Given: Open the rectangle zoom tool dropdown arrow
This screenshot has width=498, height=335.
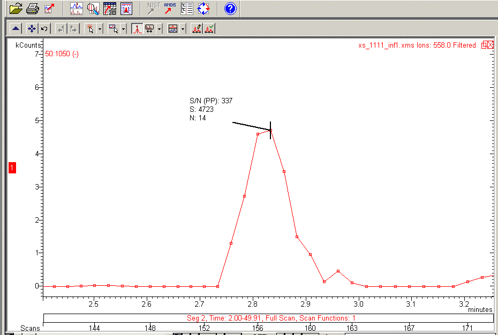Looking at the screenshot, I should pos(124,29).
